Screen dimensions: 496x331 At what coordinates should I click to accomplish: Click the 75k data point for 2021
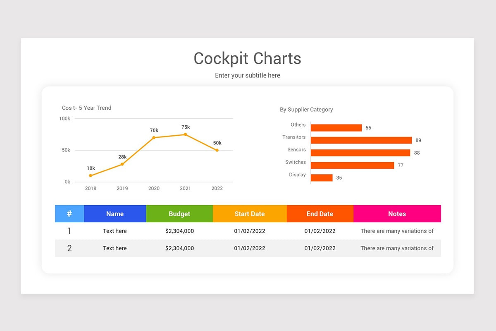tap(186, 134)
